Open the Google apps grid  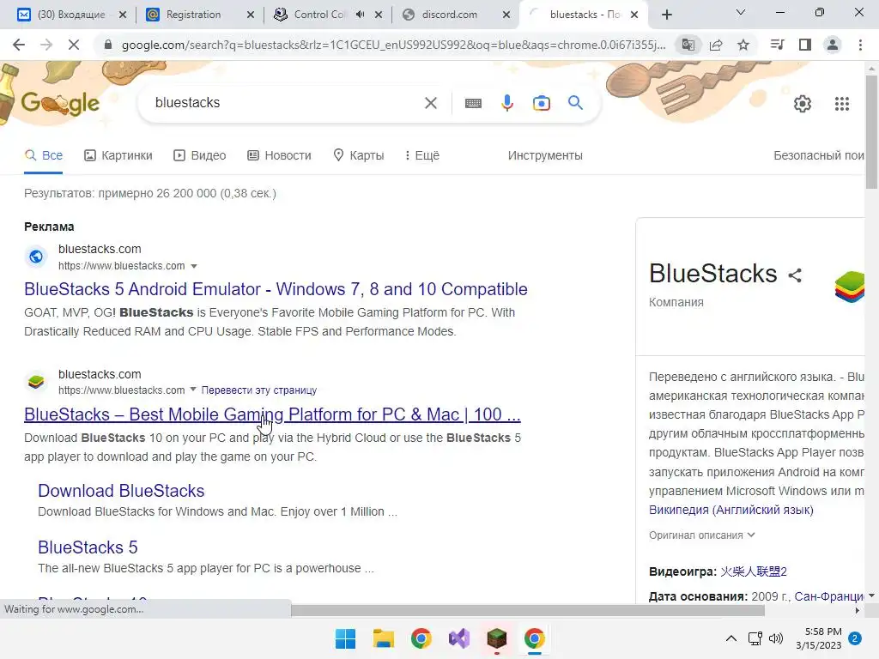pyautogui.click(x=842, y=104)
